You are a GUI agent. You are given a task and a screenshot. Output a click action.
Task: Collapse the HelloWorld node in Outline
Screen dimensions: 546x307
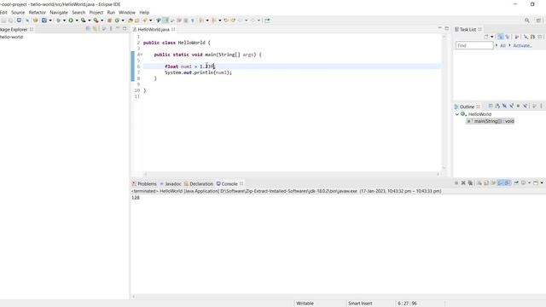(457, 114)
